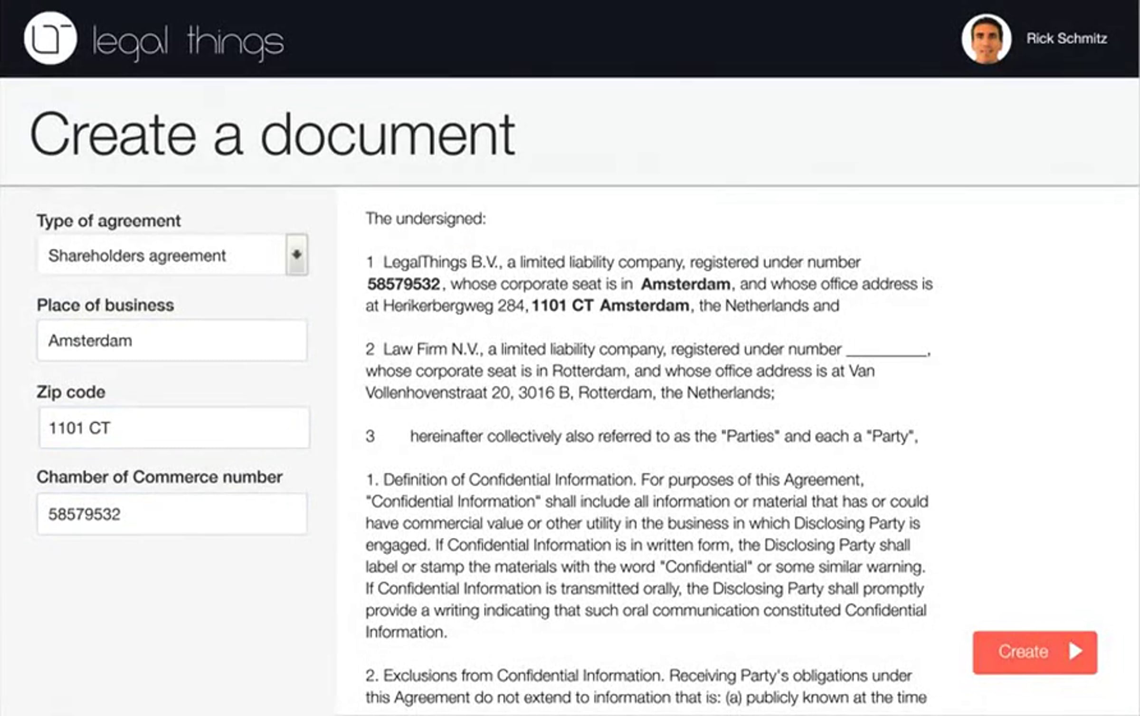Click the Type of agreement label

pyautogui.click(x=109, y=221)
